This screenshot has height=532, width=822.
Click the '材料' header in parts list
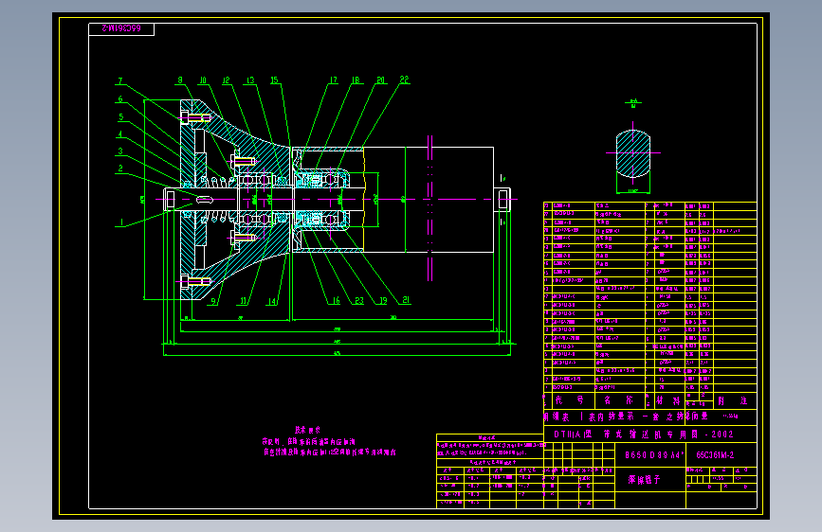(x=667, y=400)
